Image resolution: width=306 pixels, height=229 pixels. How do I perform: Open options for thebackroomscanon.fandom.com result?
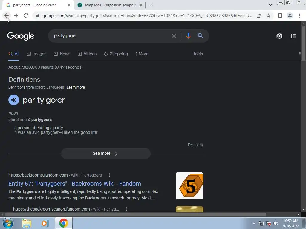point(127,209)
